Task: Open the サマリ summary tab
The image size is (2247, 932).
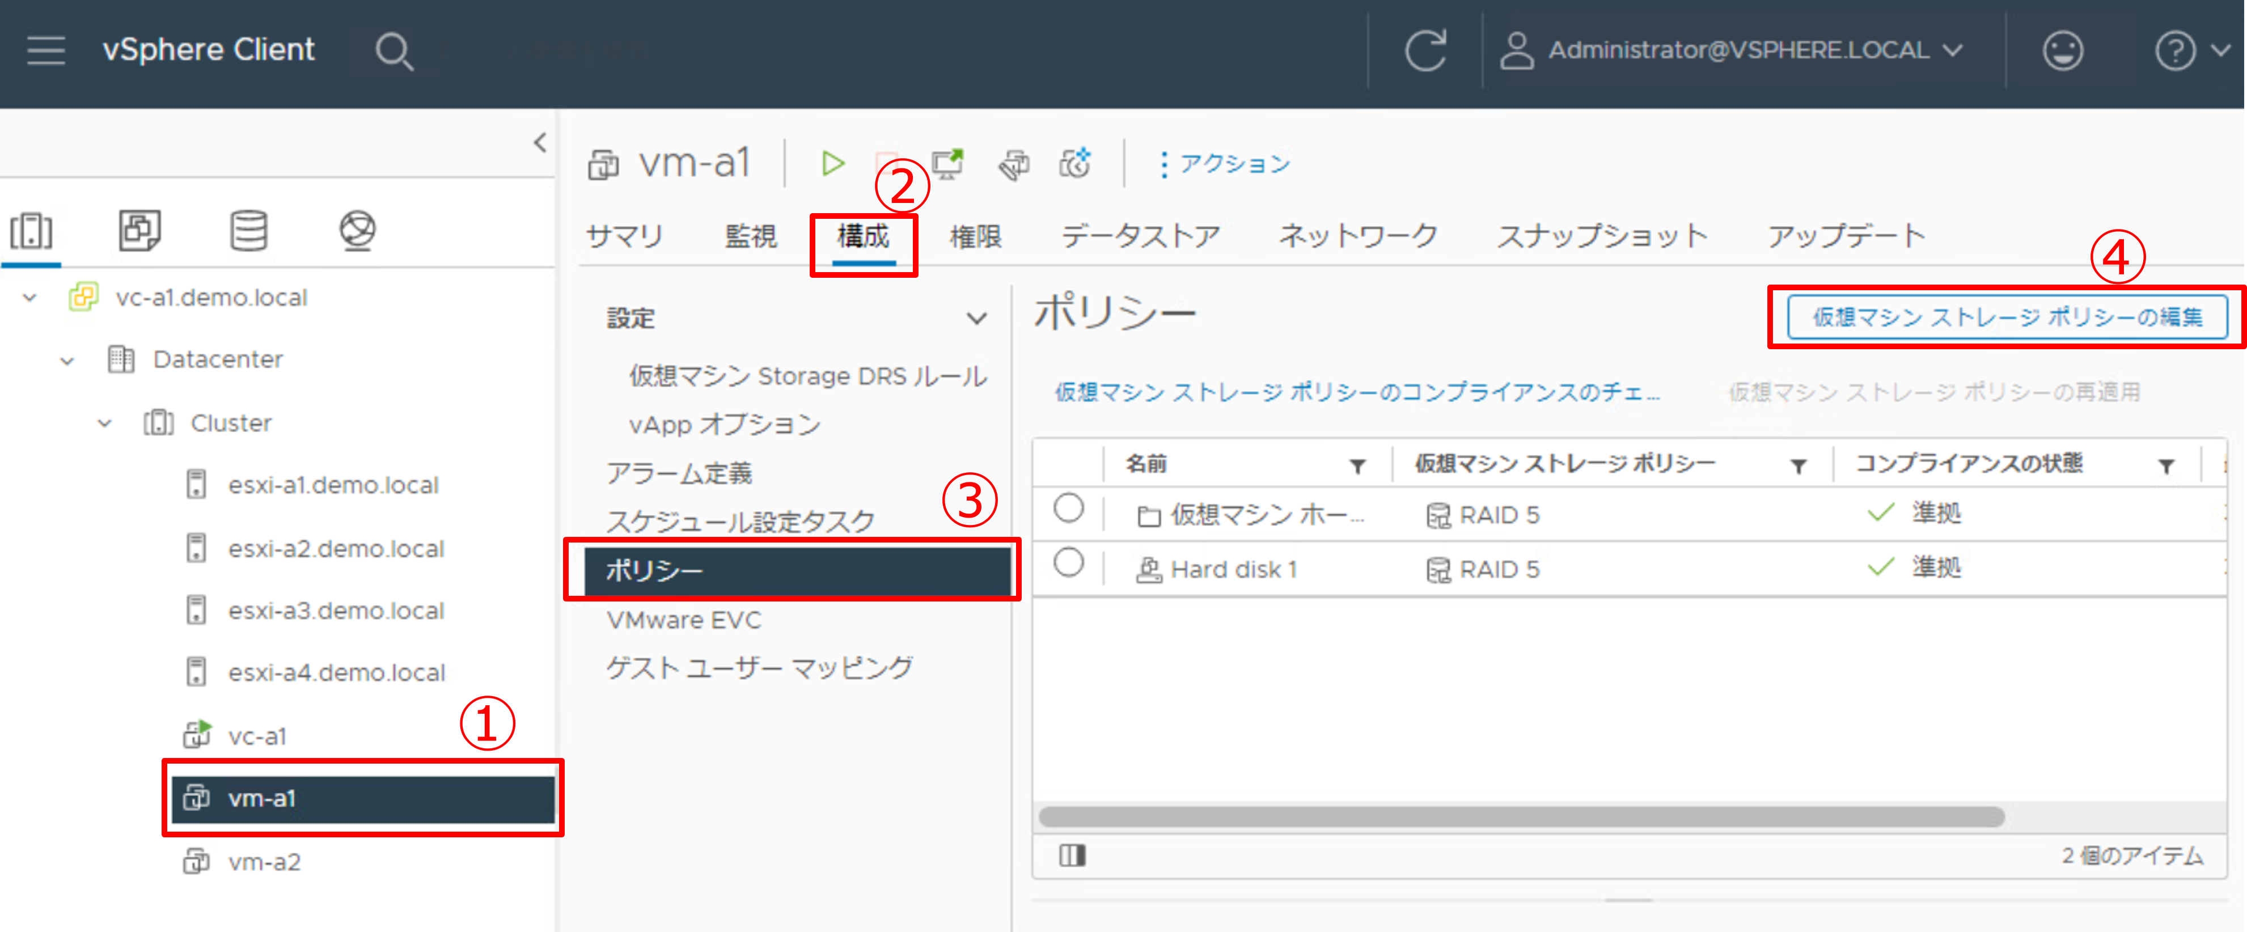Action: pos(625,236)
